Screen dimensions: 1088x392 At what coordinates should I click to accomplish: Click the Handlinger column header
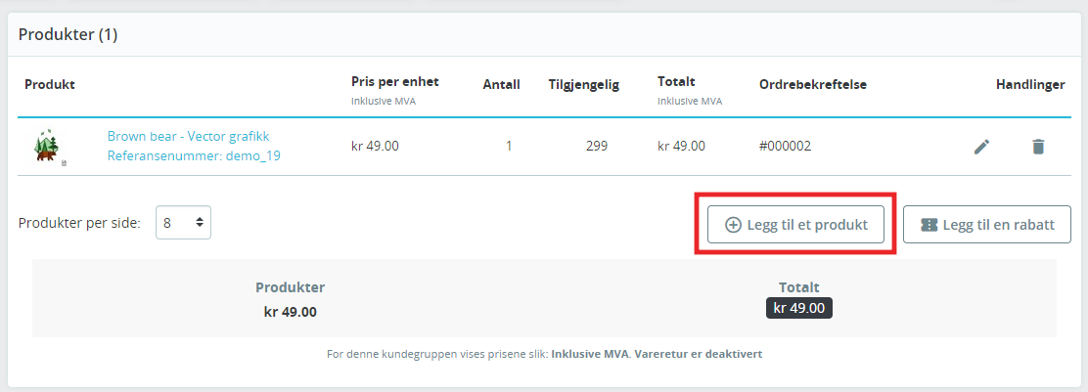coord(1030,85)
